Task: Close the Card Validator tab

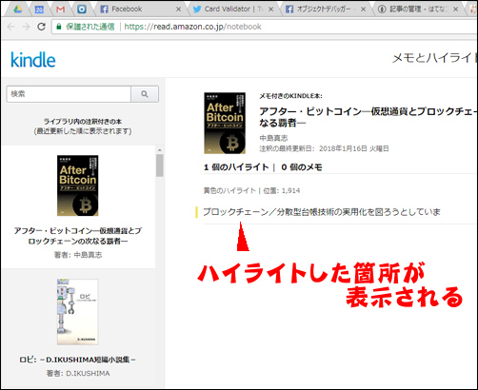Action: click(x=270, y=10)
